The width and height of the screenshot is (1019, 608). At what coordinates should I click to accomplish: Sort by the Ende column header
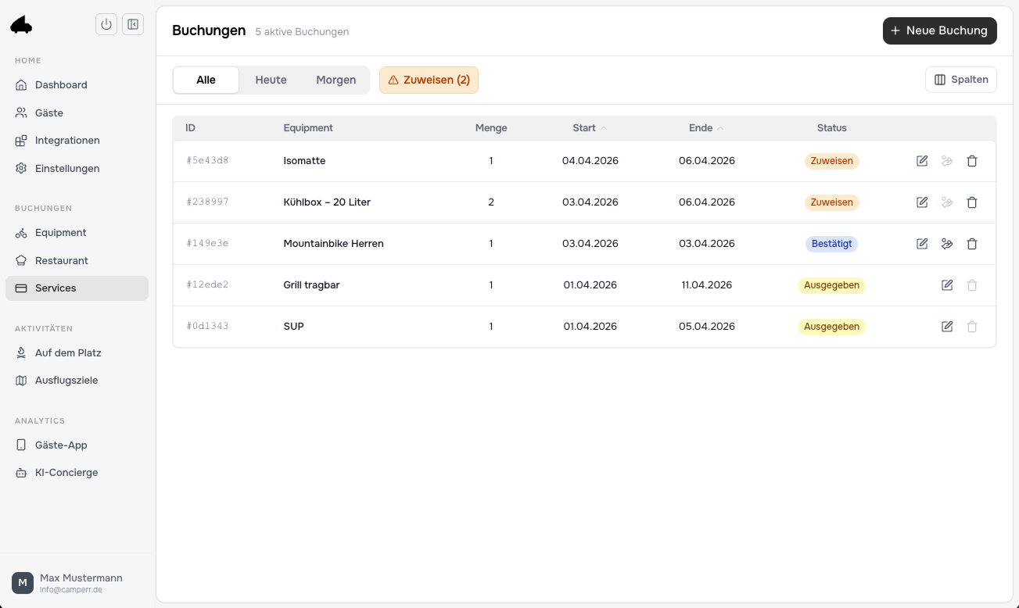(706, 128)
